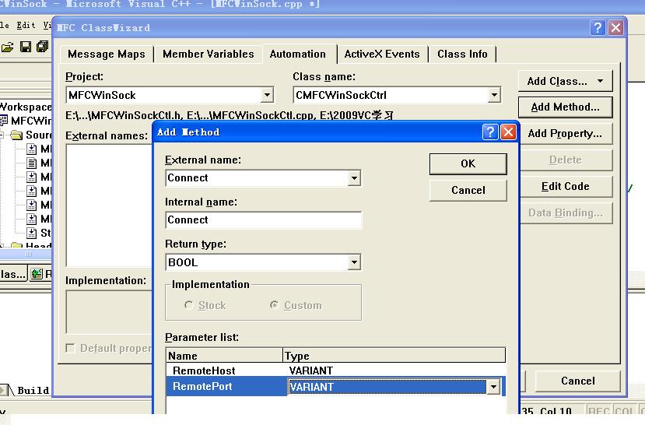645x425 pixels.
Task: Switch to Member Variables tab
Action: pyautogui.click(x=209, y=54)
